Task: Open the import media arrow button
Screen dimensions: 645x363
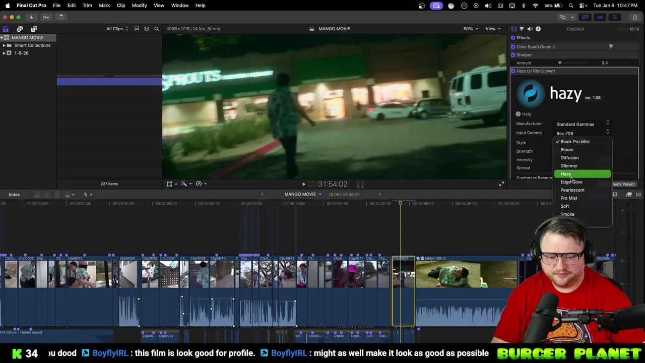Action: 31,17
